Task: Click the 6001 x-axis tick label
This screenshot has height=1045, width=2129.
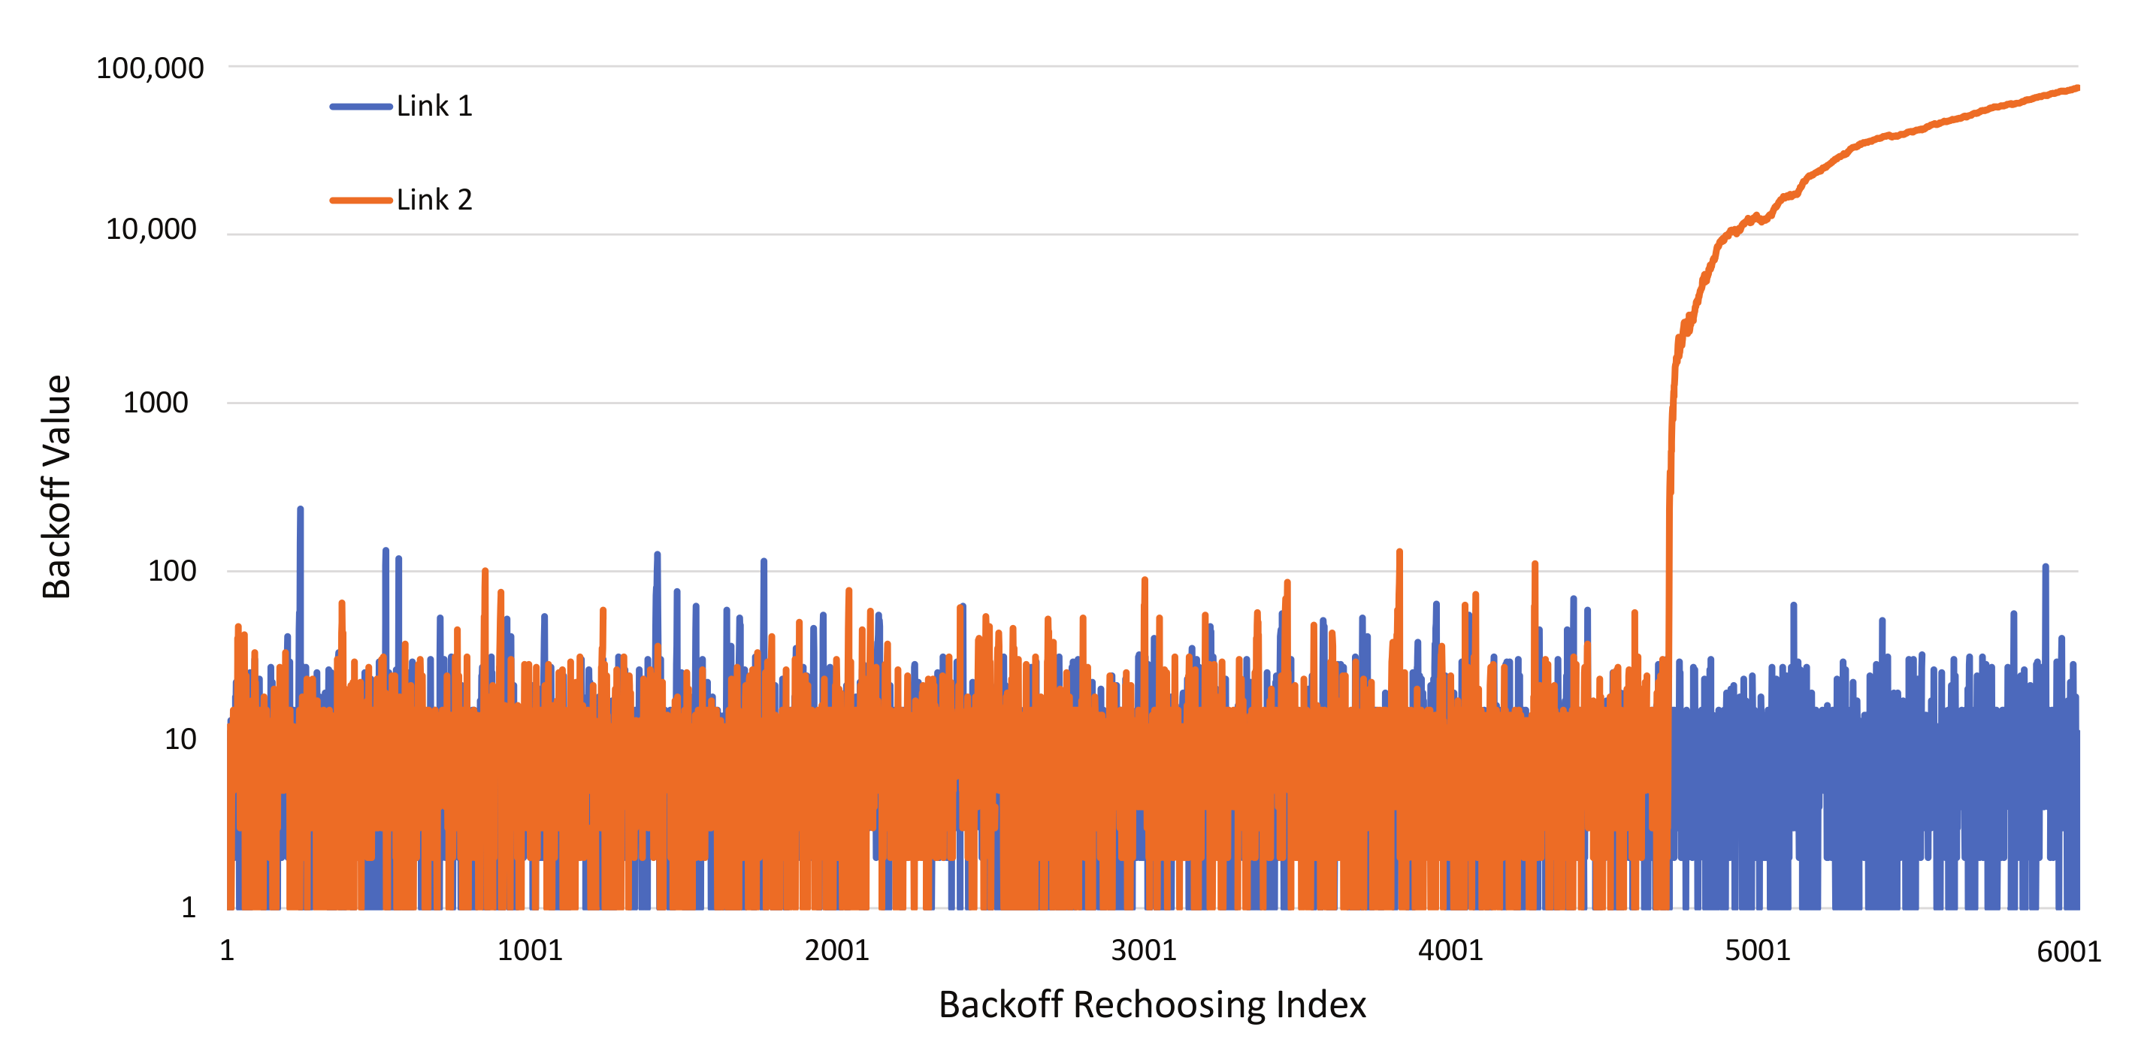Action: 2069,953
